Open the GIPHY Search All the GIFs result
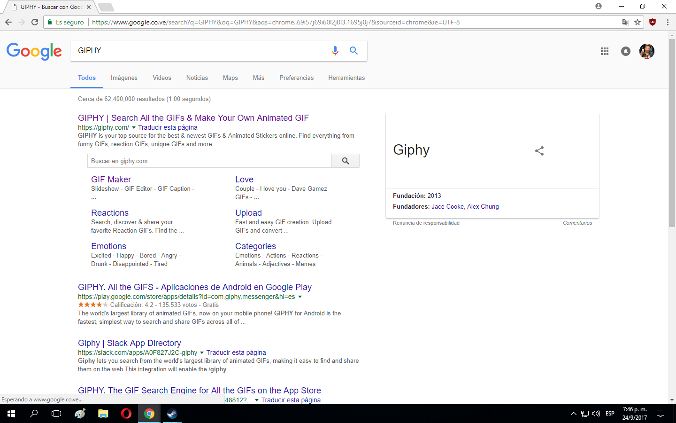Screen dimensions: 676x423 (x=193, y=118)
